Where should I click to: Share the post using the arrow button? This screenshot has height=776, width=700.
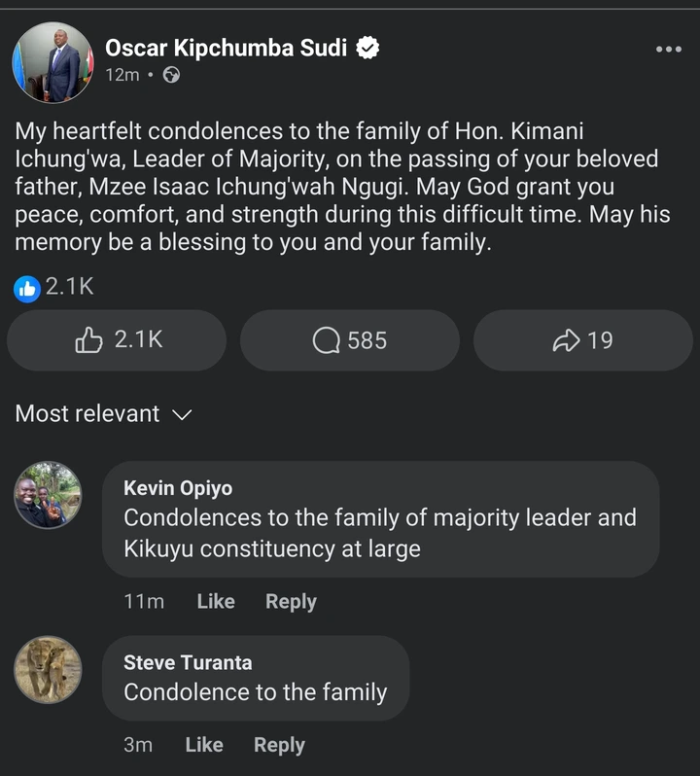point(582,340)
